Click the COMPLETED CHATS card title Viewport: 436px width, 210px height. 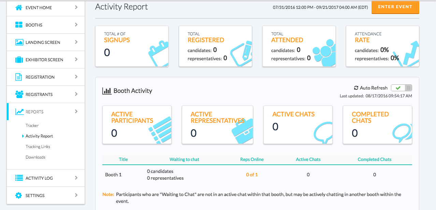click(x=370, y=117)
